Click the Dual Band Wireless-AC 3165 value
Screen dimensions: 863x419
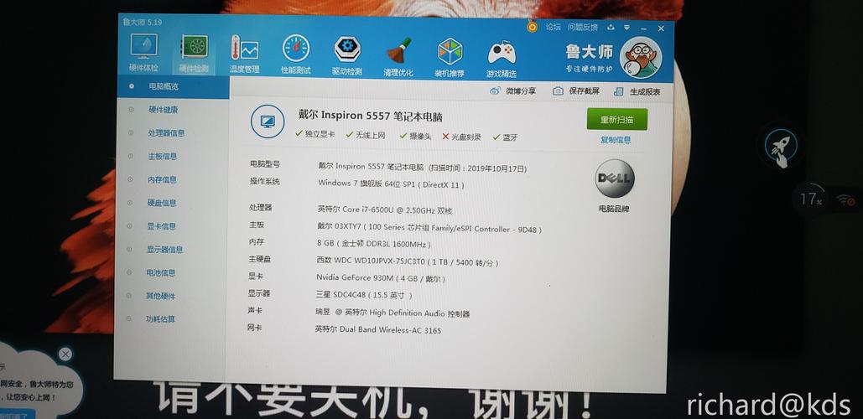click(x=378, y=330)
